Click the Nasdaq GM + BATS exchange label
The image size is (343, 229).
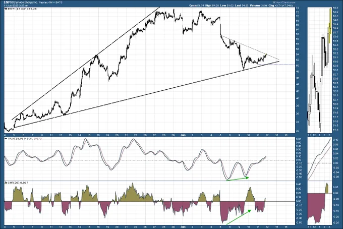[x=51, y=3]
